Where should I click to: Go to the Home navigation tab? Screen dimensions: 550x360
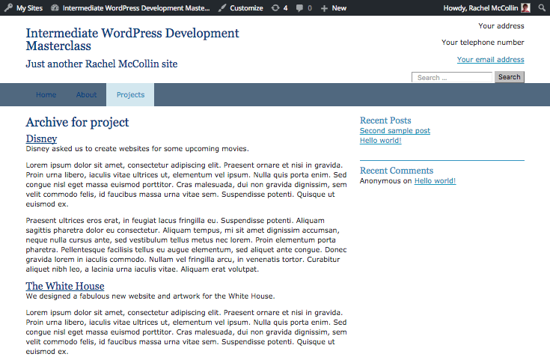pos(46,95)
